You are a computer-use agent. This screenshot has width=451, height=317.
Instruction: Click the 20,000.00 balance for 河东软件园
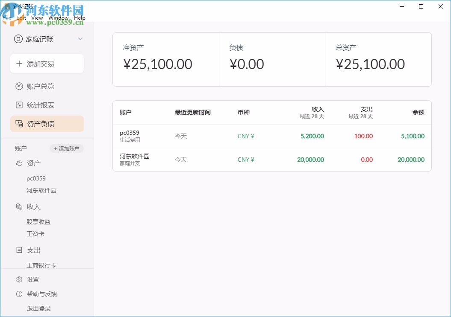click(411, 160)
